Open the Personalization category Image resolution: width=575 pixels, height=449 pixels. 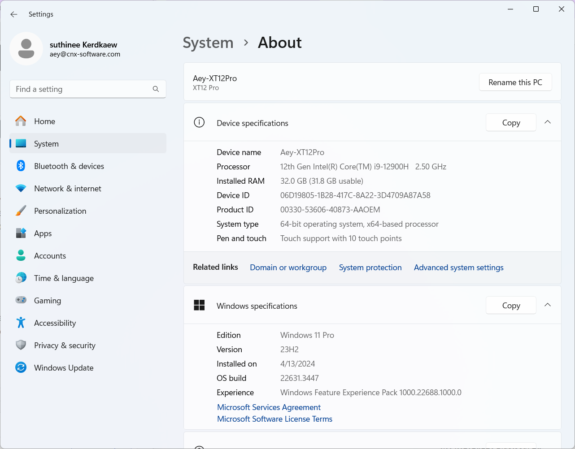point(88,211)
